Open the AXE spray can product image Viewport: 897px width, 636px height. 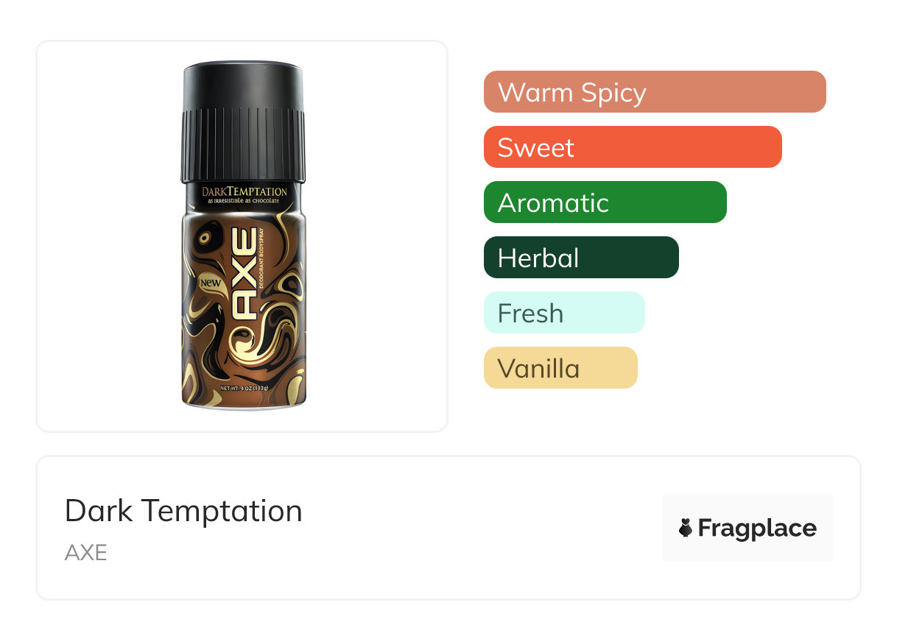243,236
